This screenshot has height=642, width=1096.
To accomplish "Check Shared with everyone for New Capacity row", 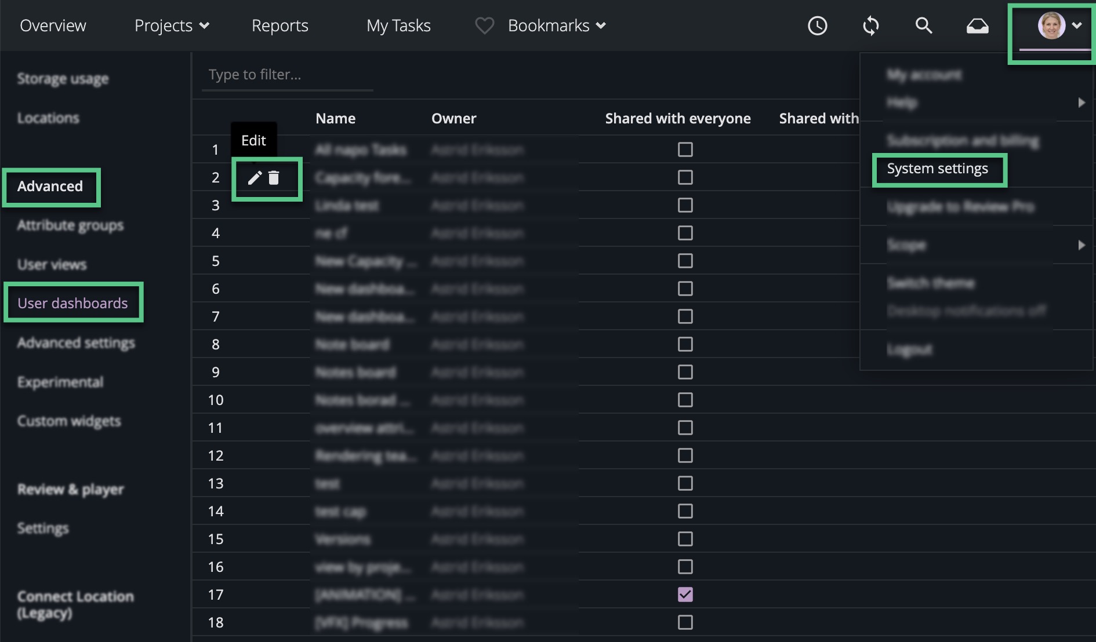I will coord(685,261).
